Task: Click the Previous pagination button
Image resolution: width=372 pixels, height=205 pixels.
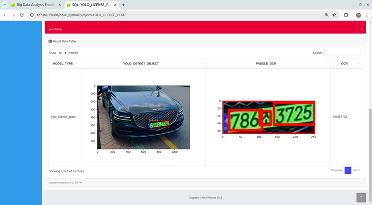Action: [x=336, y=170]
